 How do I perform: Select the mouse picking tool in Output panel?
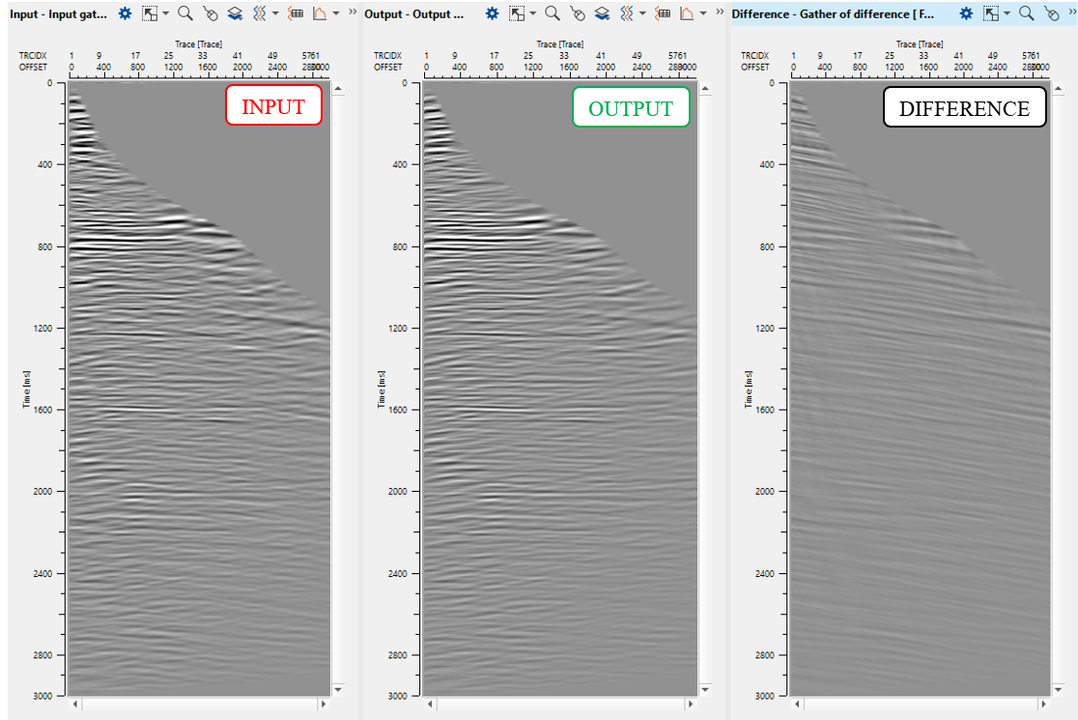577,14
